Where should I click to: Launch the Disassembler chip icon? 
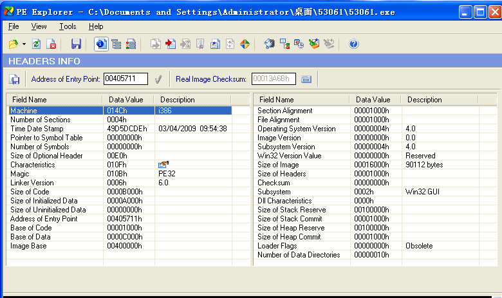click(x=270, y=44)
